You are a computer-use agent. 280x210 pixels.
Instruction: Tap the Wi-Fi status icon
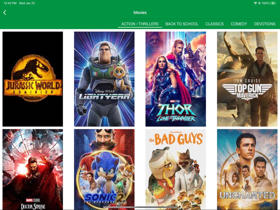click(255, 3)
